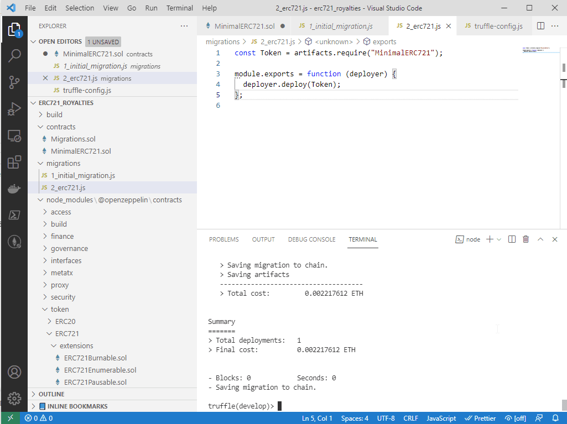Open the notifications bell
This screenshot has height=424, width=567.
tap(555, 418)
